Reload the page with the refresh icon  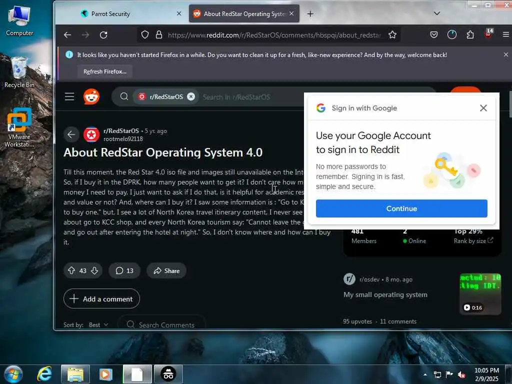pyautogui.click(x=103, y=34)
